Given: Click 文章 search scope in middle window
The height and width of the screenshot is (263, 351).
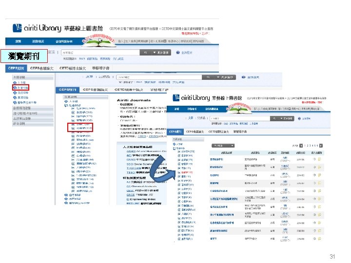Looking at the screenshot, I should [89, 77].
